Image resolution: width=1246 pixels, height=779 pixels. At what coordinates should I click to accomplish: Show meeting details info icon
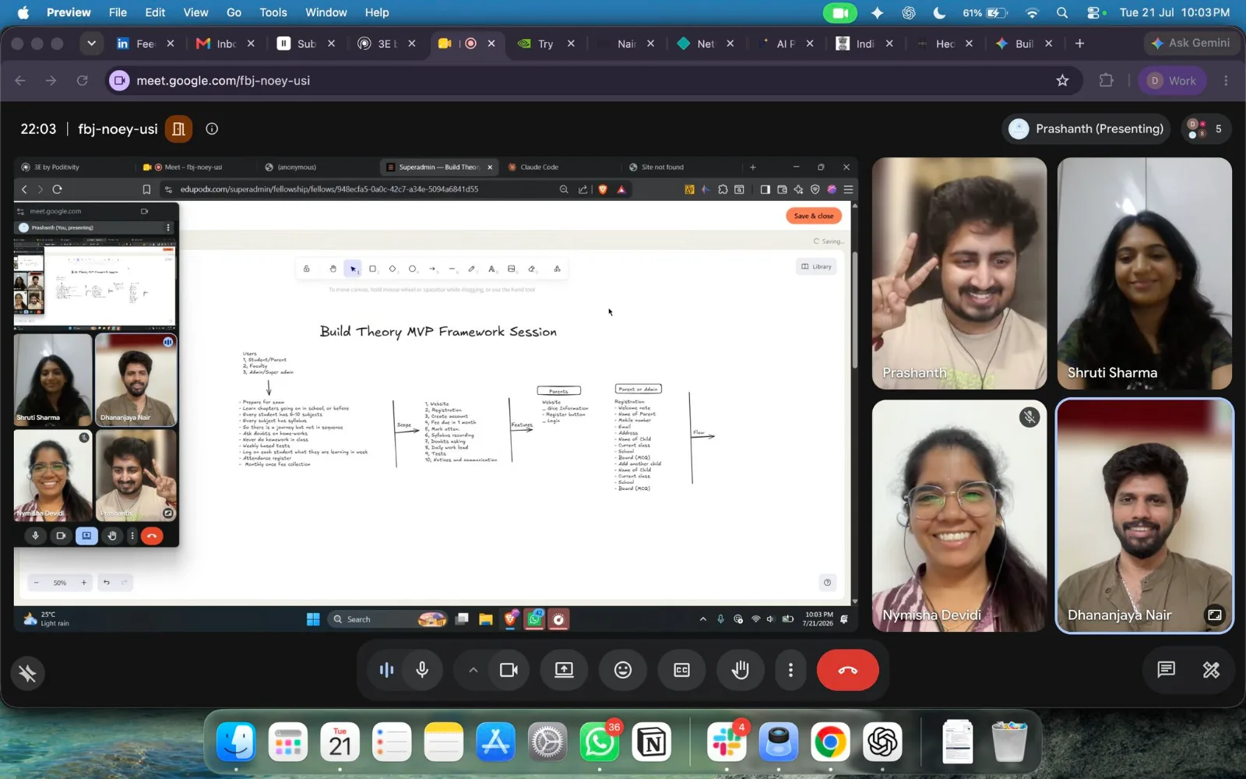click(x=212, y=129)
